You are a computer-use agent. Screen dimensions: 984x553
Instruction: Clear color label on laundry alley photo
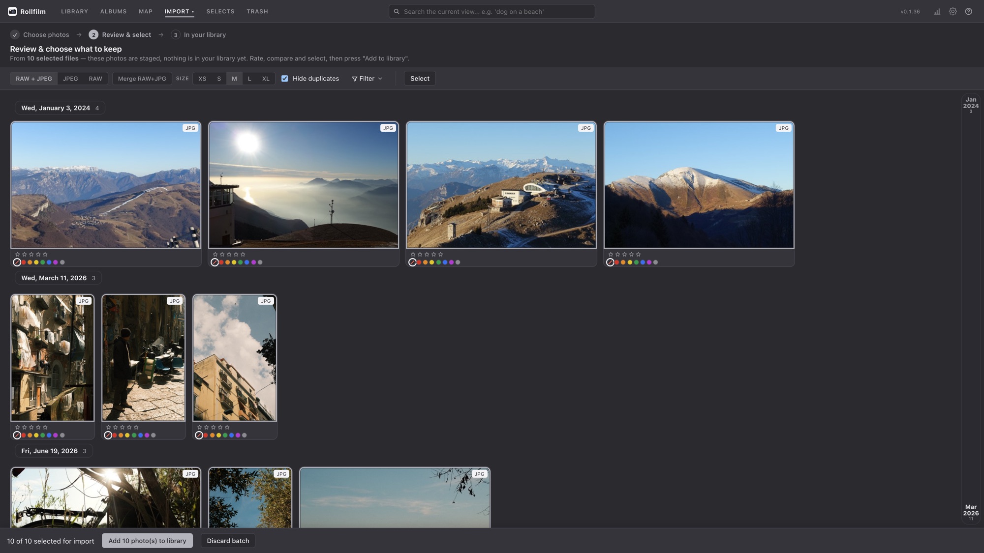point(17,436)
